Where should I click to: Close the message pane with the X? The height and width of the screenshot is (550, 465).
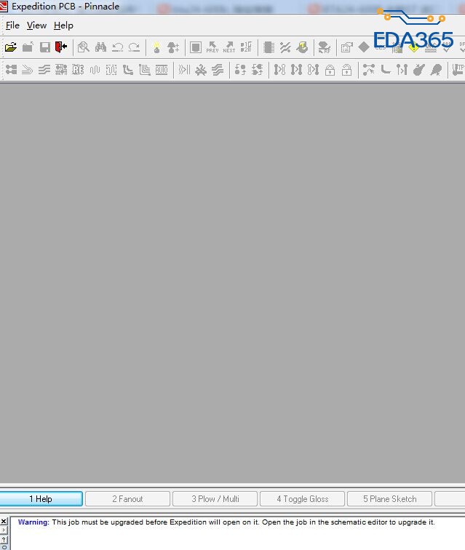3,522
